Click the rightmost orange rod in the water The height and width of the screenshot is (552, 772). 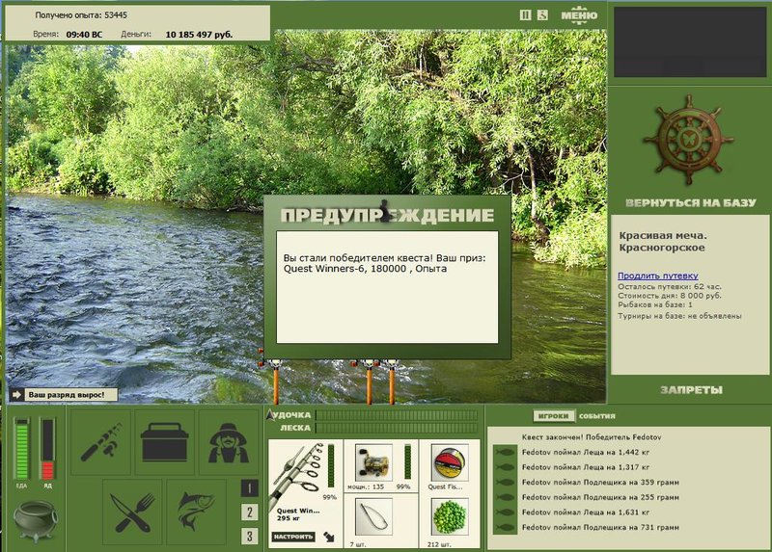tap(392, 381)
